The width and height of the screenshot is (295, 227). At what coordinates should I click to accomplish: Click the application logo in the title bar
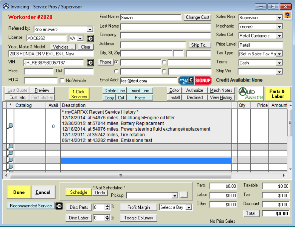point(6,7)
